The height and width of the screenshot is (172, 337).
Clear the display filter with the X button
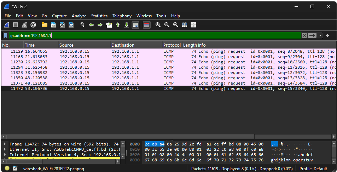coord(304,35)
